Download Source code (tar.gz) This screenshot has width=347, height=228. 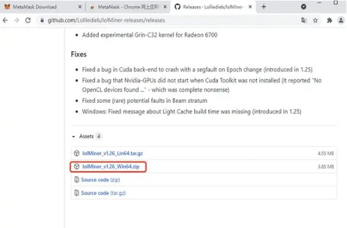click(x=103, y=193)
